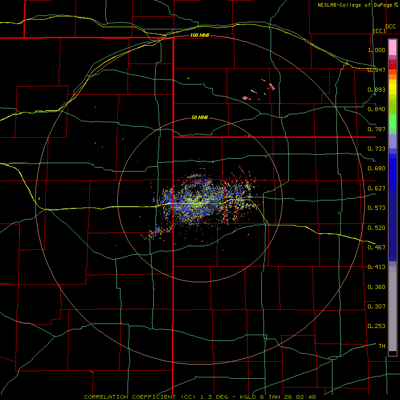Click the 0.573 legend value

tap(376, 208)
